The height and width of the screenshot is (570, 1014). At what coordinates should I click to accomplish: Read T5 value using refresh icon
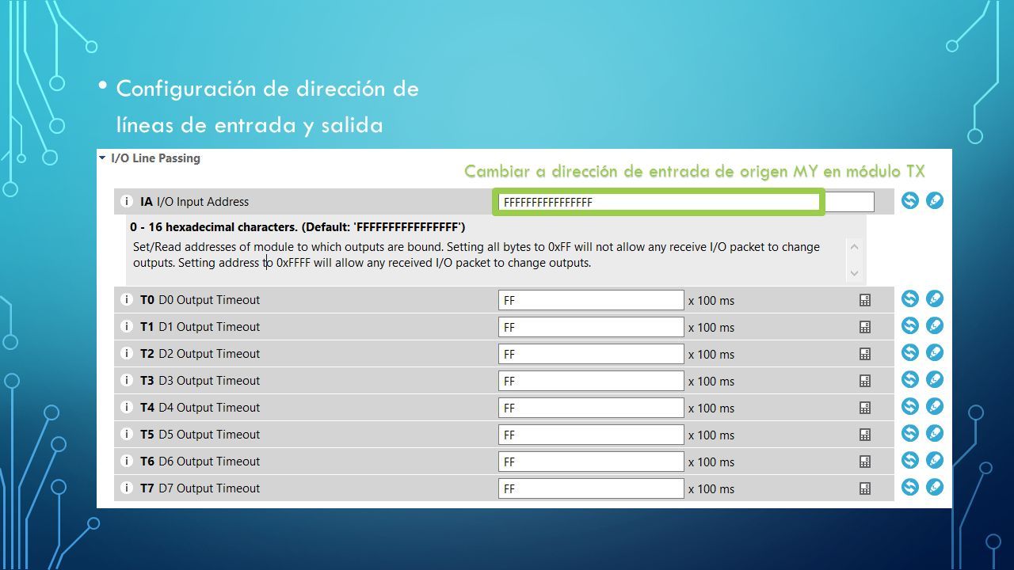point(910,433)
